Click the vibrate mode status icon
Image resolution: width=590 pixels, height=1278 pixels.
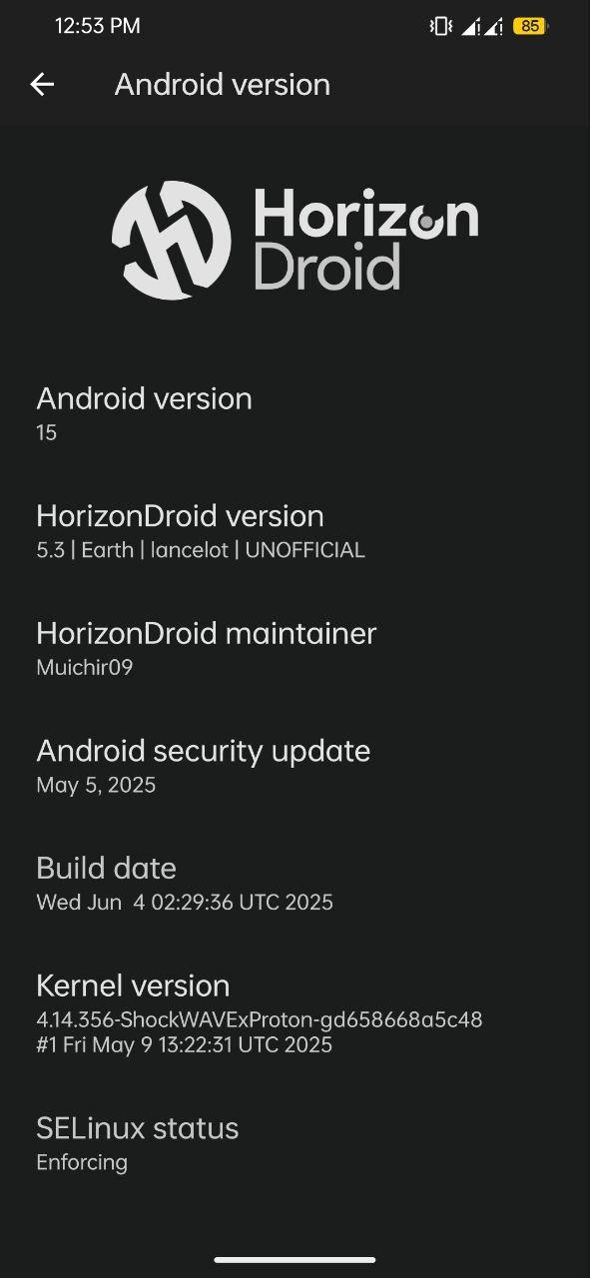(x=440, y=27)
